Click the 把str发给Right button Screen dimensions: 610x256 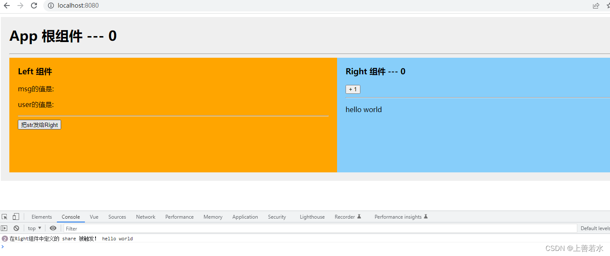[39, 125]
